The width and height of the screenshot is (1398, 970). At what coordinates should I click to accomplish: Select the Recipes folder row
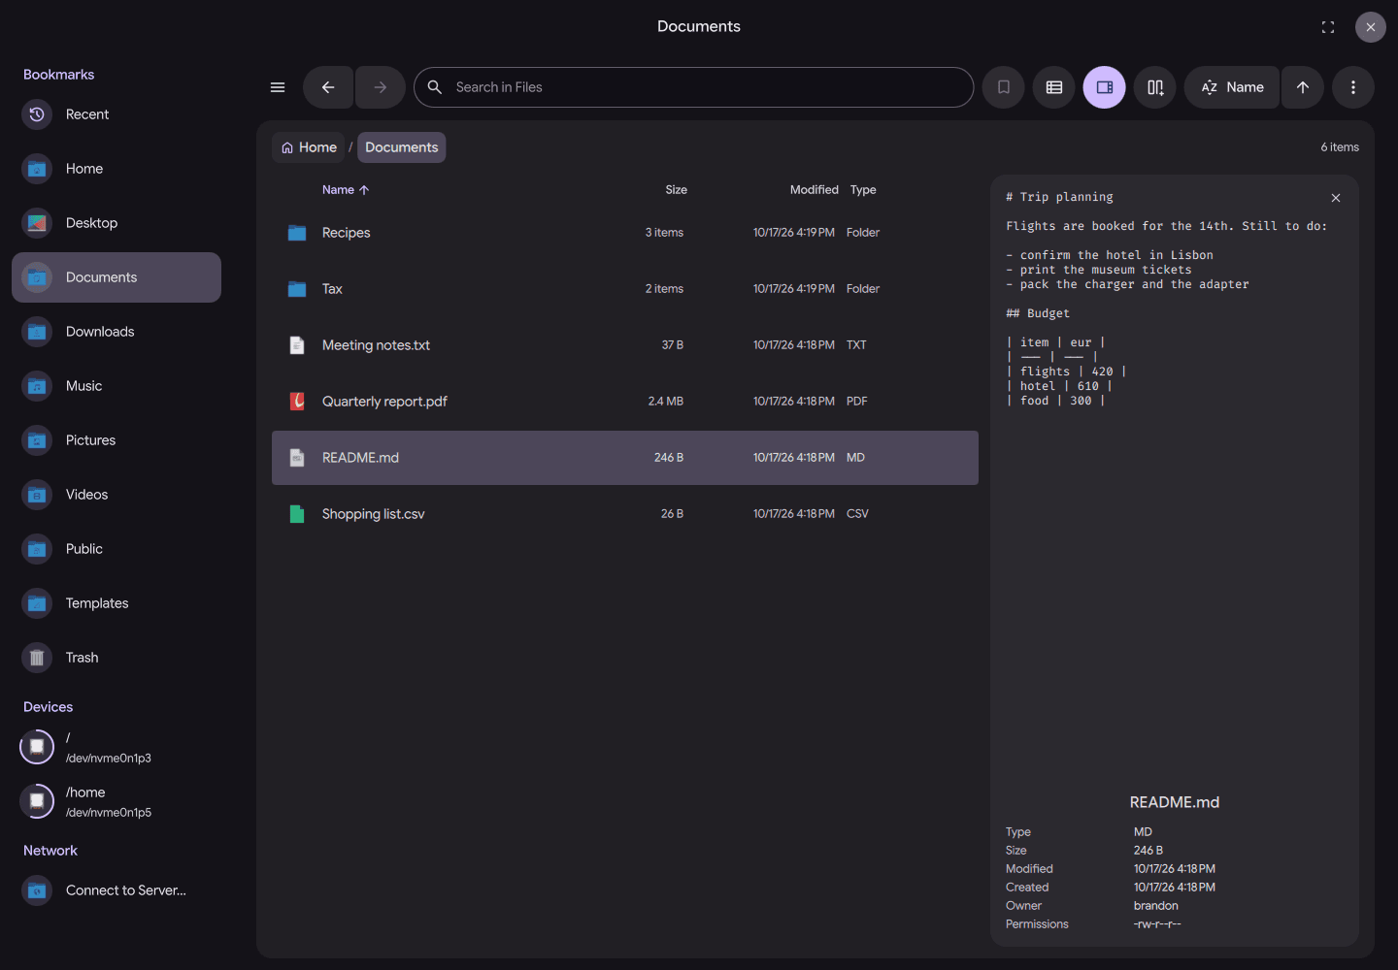point(625,233)
